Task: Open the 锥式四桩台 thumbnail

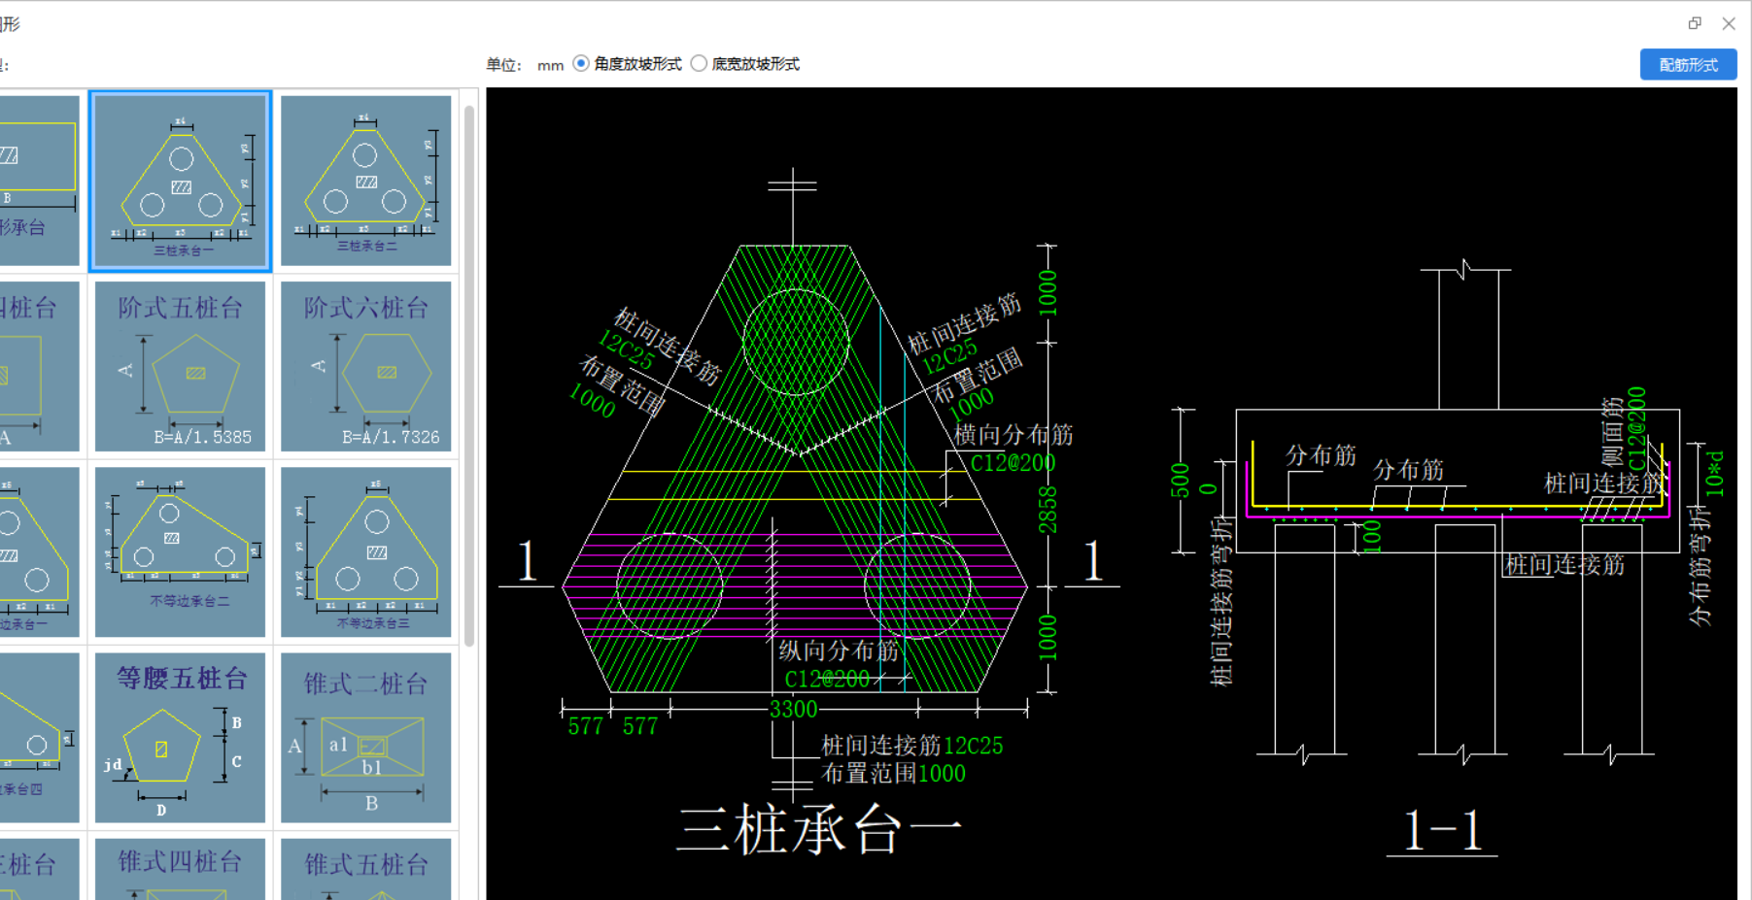Action: click(x=181, y=869)
